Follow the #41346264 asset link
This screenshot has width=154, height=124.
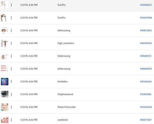(146, 82)
